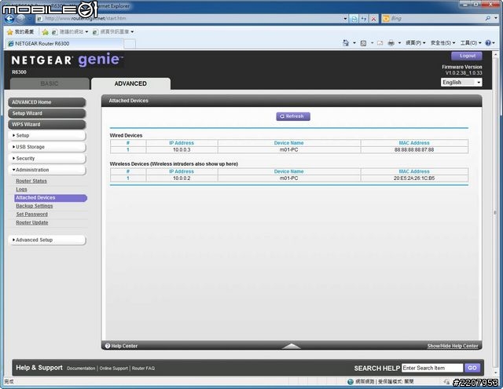Image resolution: width=503 pixels, height=389 pixels.
Task: Click the search magnifier icon in Bing box
Action: (488, 19)
